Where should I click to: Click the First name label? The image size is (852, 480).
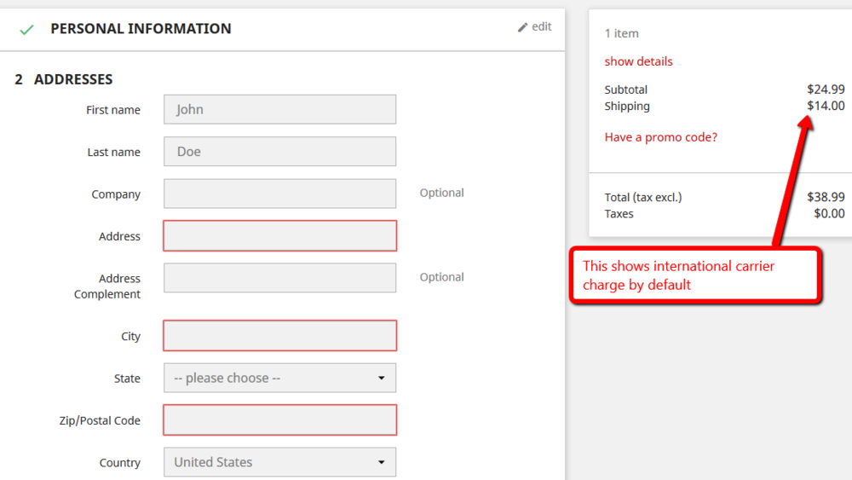113,110
